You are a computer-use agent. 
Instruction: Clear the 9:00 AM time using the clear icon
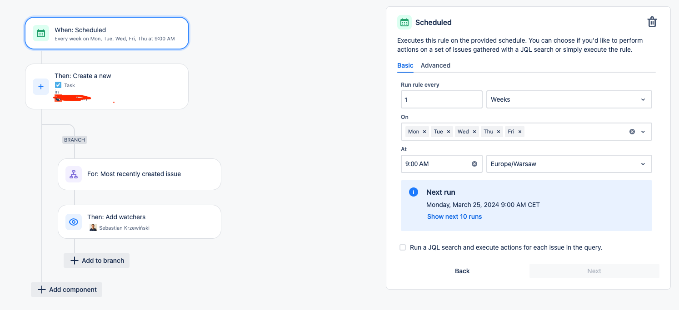[474, 164]
